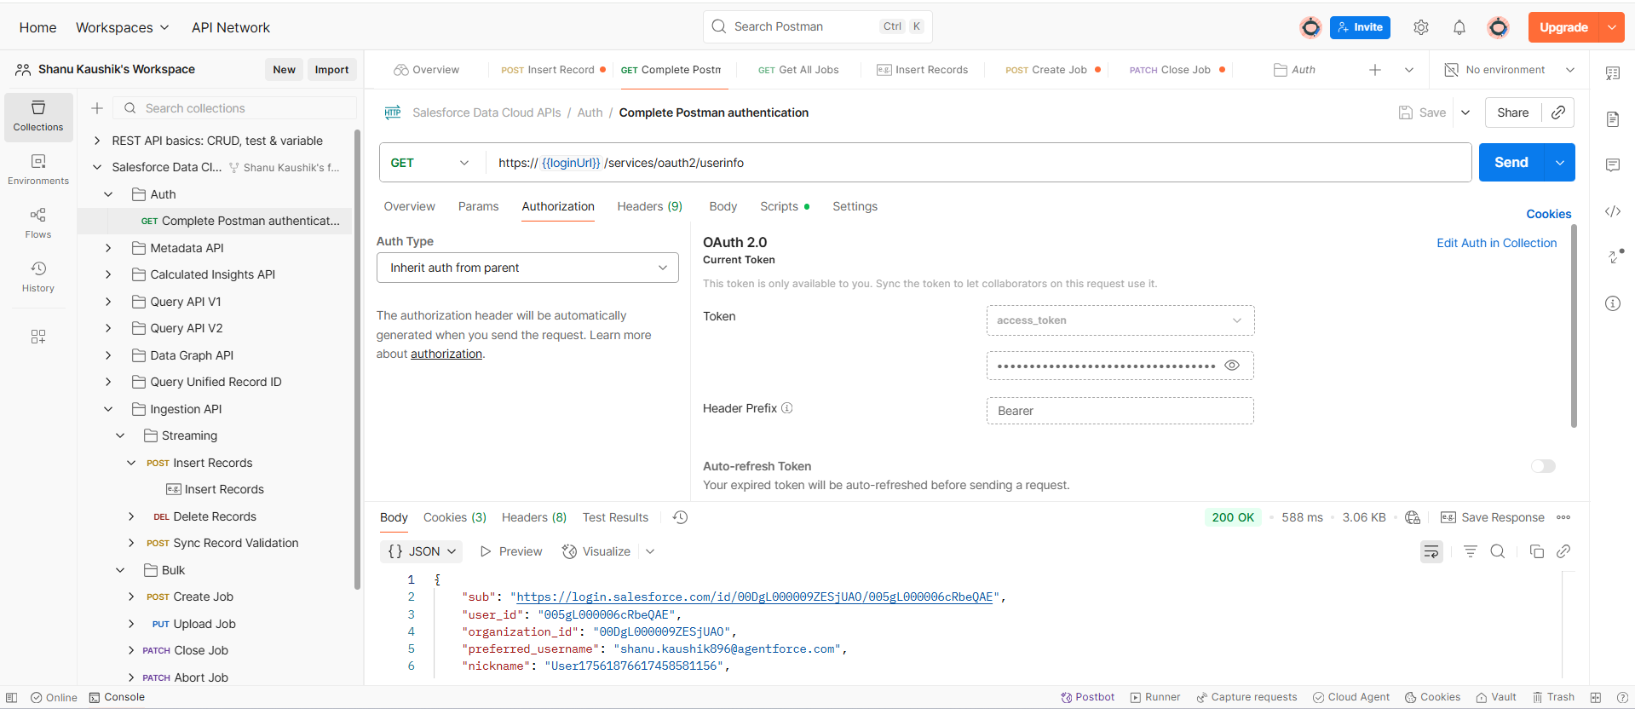
Task: Click the notifications bell icon
Action: click(x=1459, y=27)
